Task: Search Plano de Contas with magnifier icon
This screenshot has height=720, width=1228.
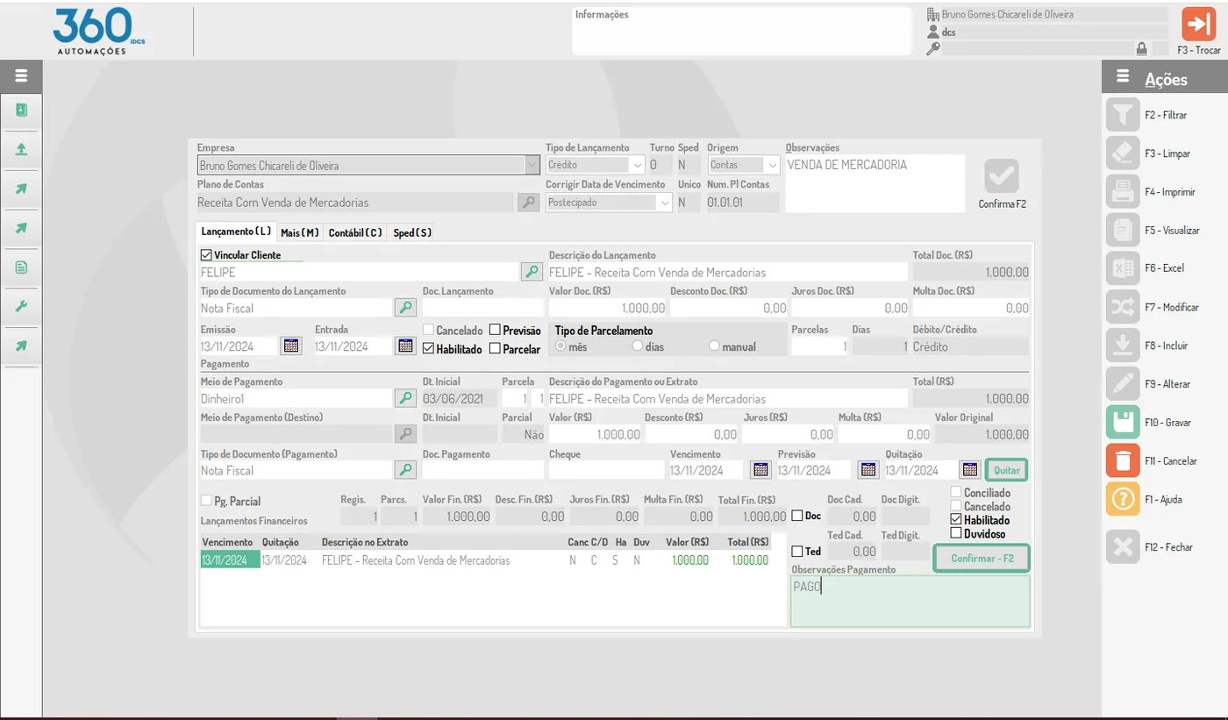Action: pyautogui.click(x=528, y=203)
